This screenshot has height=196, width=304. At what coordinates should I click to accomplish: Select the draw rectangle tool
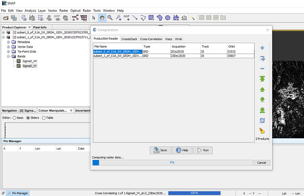151,18
